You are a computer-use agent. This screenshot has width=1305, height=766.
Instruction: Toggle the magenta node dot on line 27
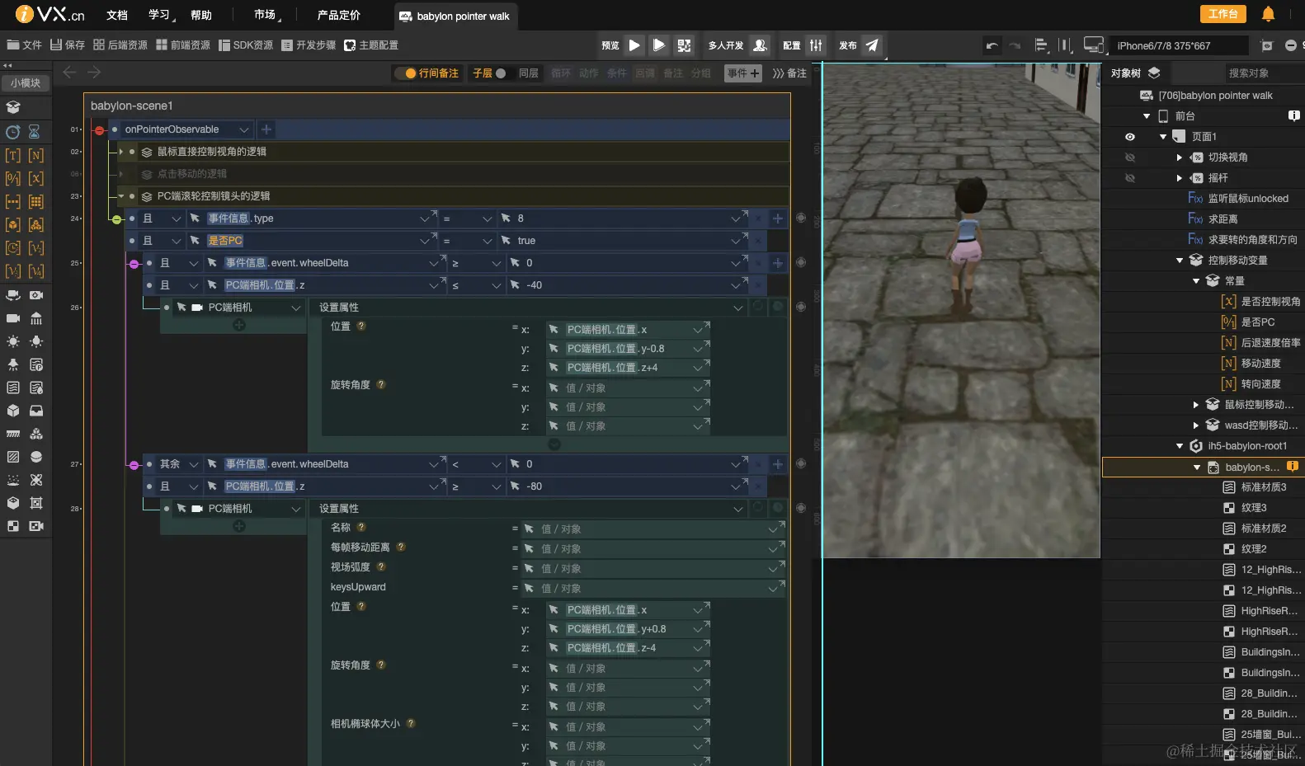tap(134, 465)
